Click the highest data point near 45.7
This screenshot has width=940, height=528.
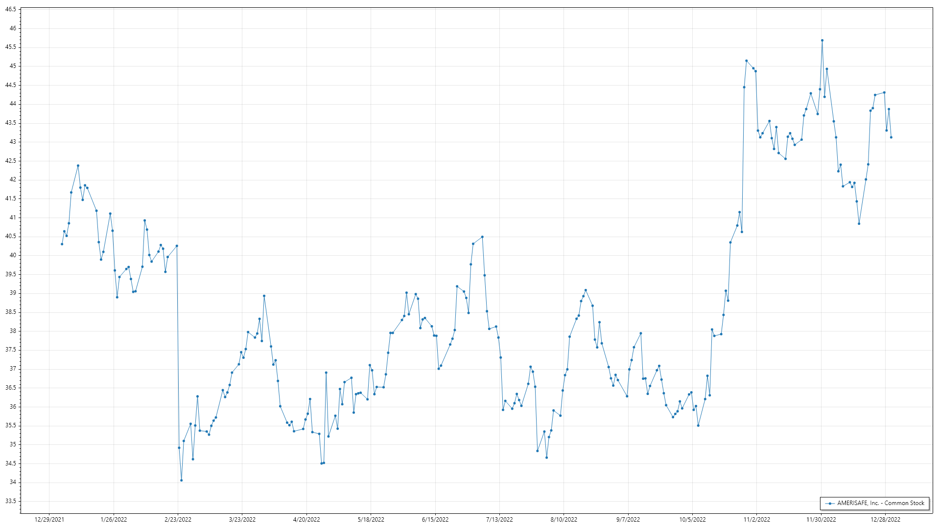point(822,41)
